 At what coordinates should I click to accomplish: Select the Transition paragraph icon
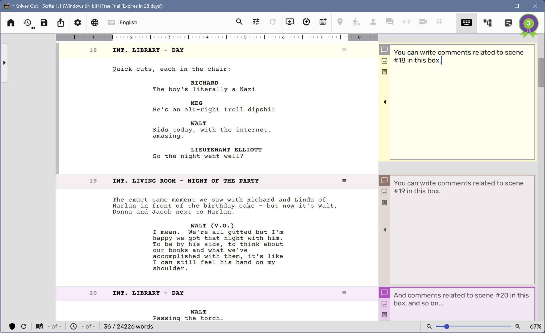pos(440,22)
